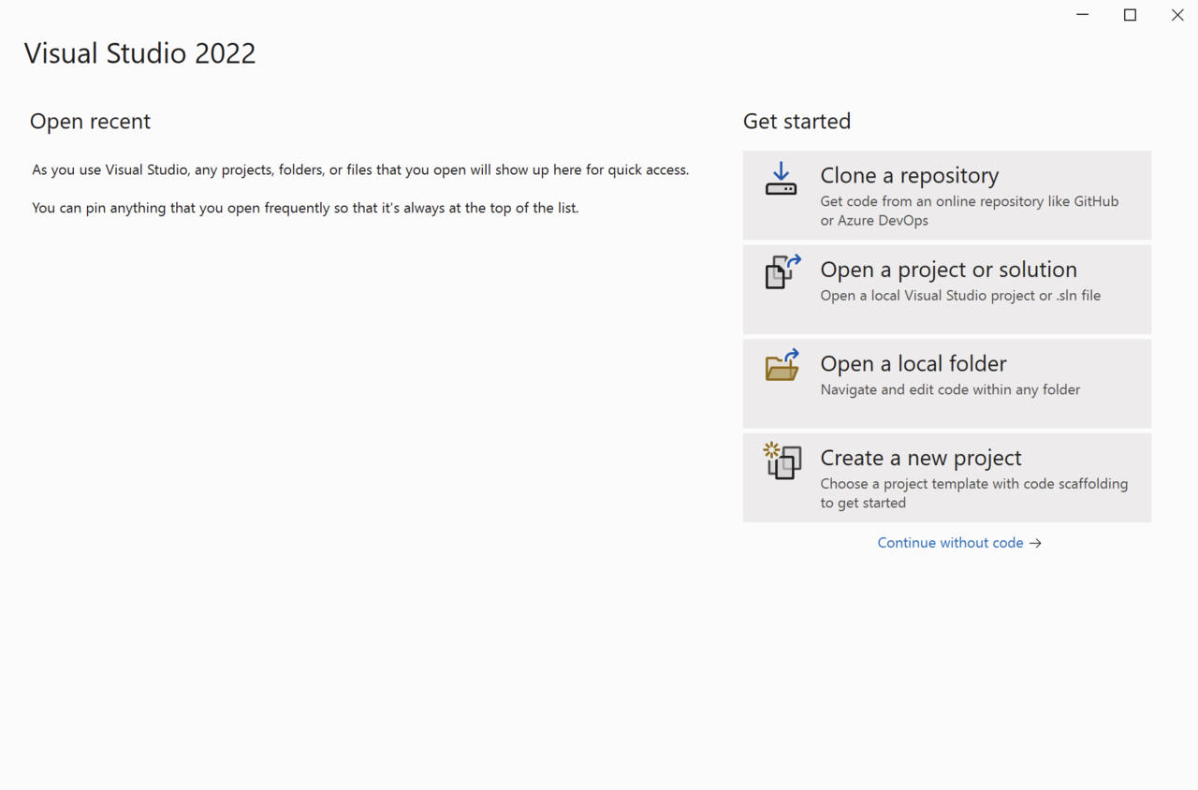Image resolution: width=1198 pixels, height=790 pixels.
Task: Click the Visual Studio 2022 title text
Action: point(139,53)
